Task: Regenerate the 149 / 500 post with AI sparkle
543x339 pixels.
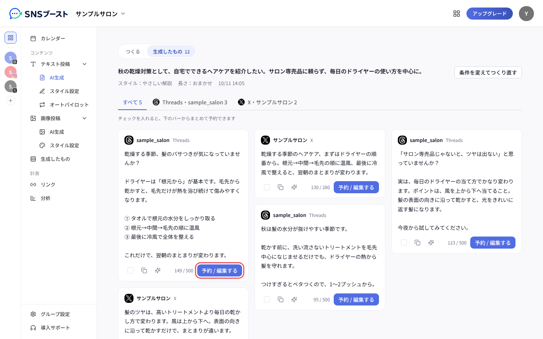Action: point(158,270)
